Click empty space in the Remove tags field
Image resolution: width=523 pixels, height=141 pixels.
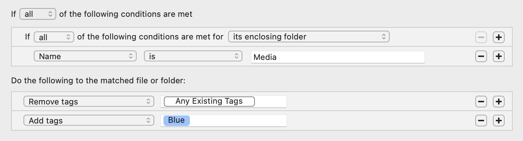click(x=270, y=102)
